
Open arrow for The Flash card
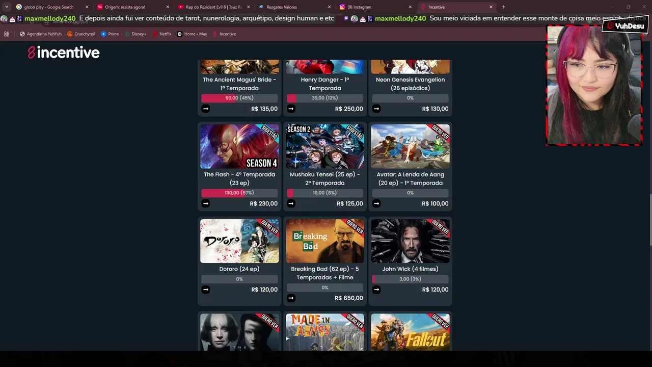pyautogui.click(x=205, y=203)
